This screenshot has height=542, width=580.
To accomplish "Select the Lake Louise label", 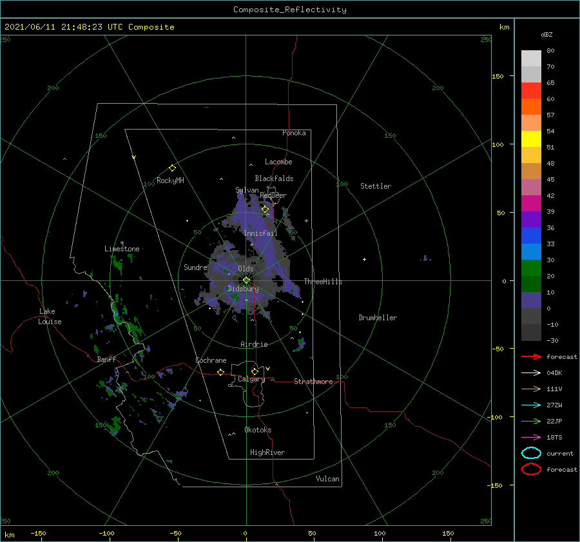I will click(50, 316).
